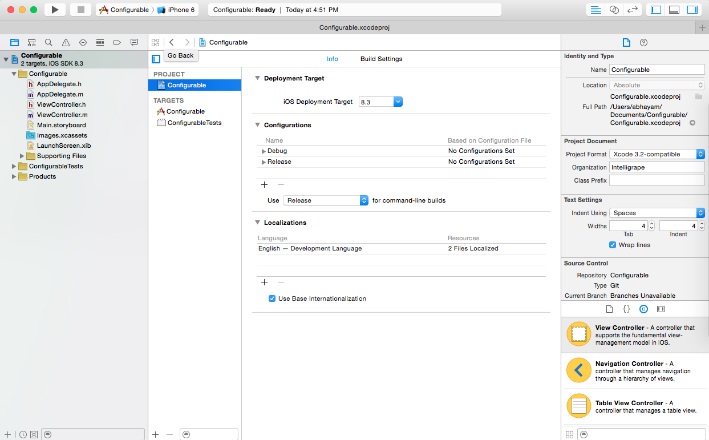Screen dimensions: 709x440
Task: Select the ConfigurableTests target
Action: point(194,123)
